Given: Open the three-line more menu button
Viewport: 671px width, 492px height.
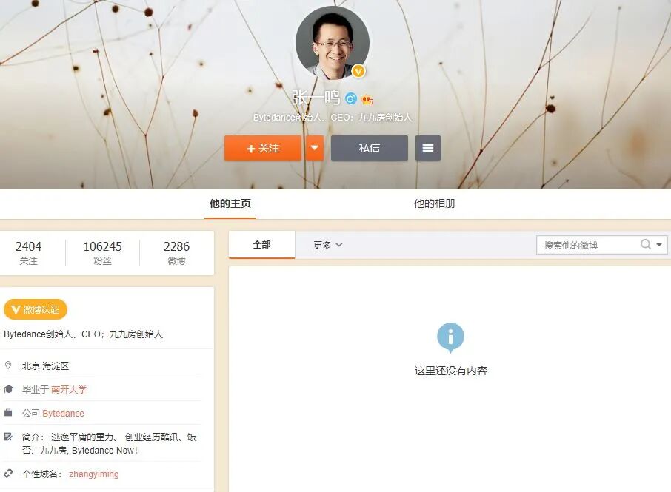Looking at the screenshot, I should (x=428, y=148).
